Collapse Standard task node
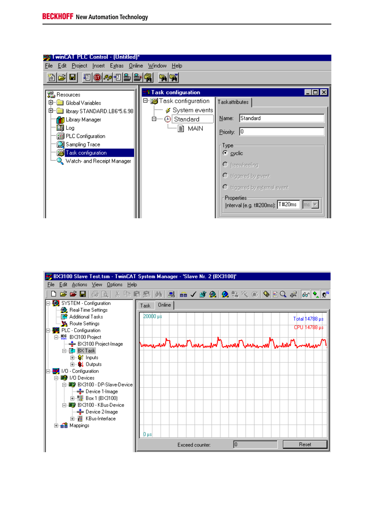 click(x=154, y=119)
